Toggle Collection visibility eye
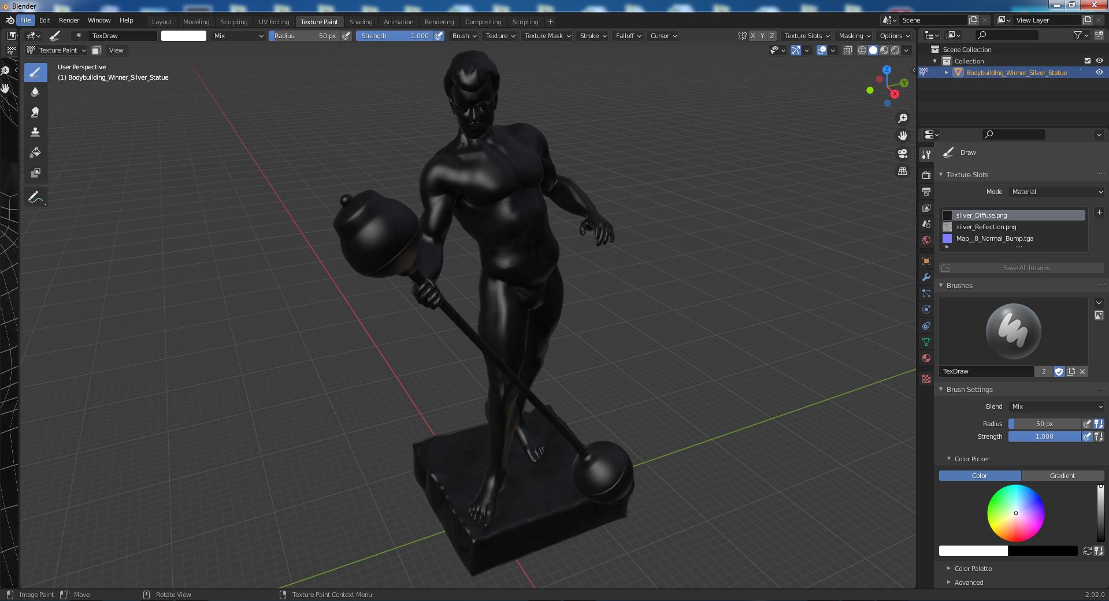 [x=1099, y=61]
